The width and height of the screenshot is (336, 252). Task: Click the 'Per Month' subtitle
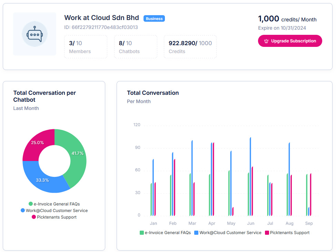(x=139, y=101)
